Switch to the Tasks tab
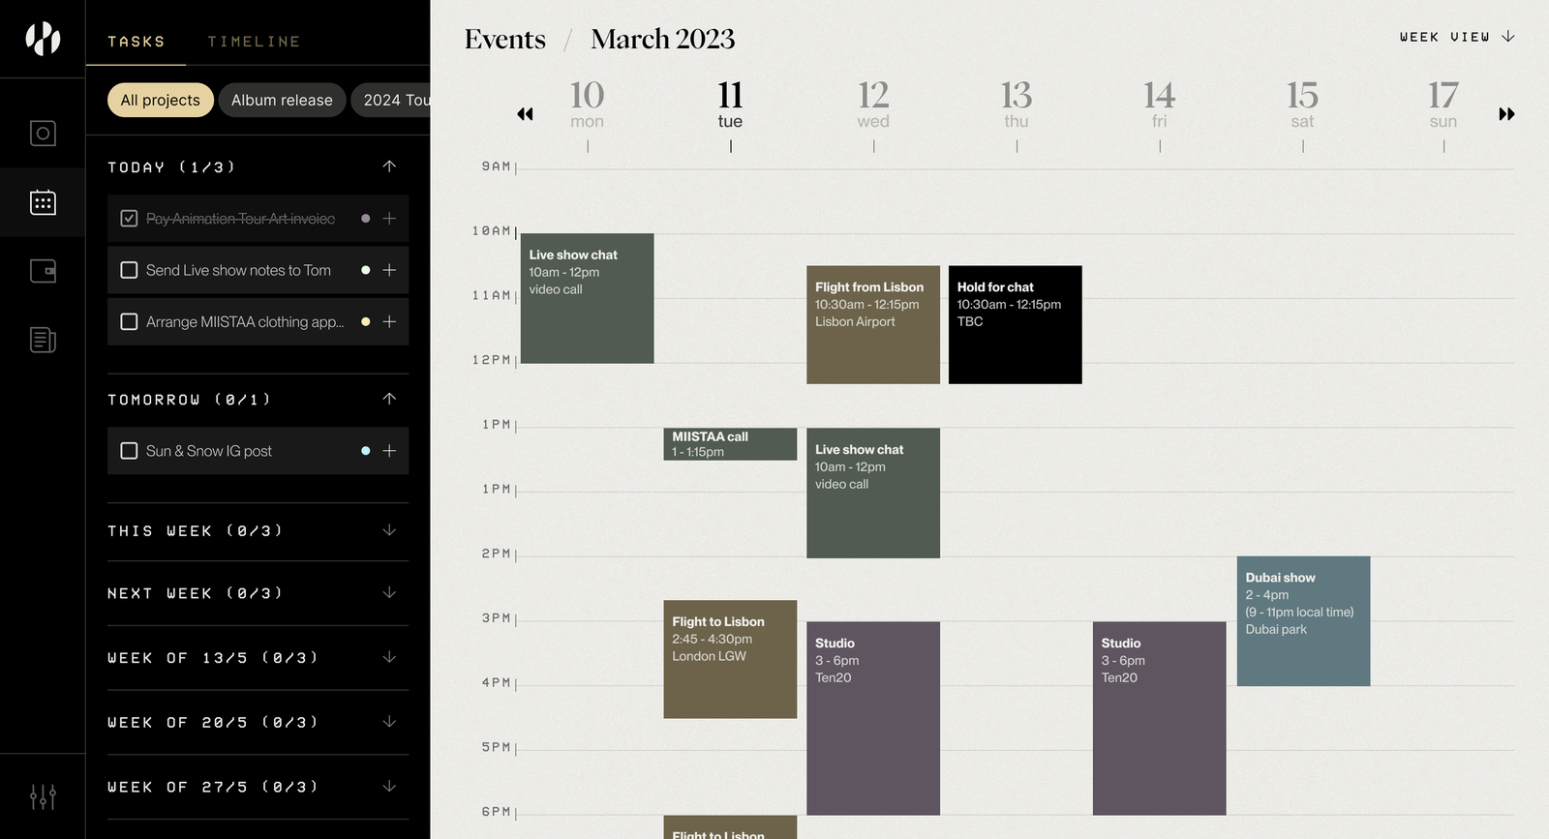This screenshot has width=1549, height=839. tap(137, 42)
